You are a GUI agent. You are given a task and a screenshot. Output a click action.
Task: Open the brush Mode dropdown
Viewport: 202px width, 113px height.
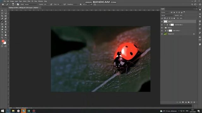(x=31, y=4)
